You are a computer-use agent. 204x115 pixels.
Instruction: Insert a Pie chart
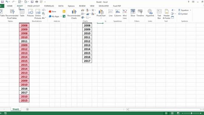83,17
